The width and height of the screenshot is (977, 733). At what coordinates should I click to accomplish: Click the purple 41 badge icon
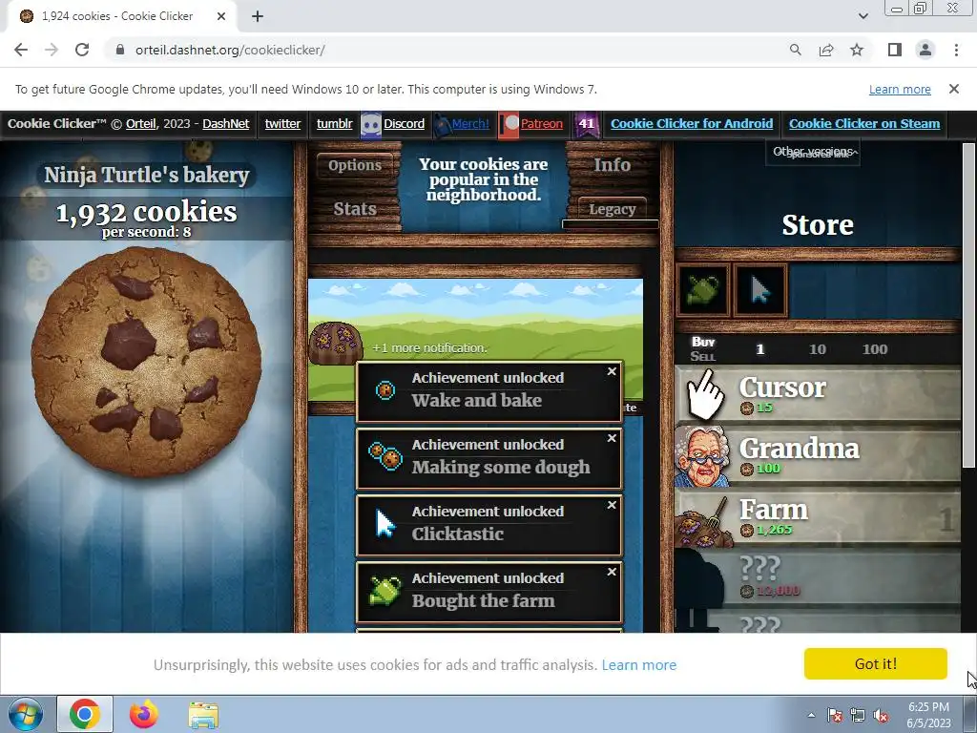coord(587,124)
